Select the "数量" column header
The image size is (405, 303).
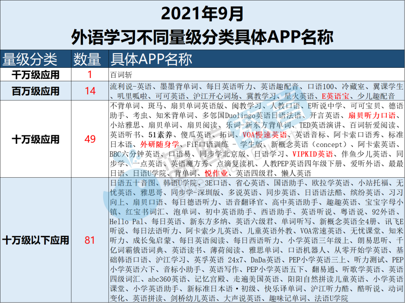pyautogui.click(x=90, y=59)
